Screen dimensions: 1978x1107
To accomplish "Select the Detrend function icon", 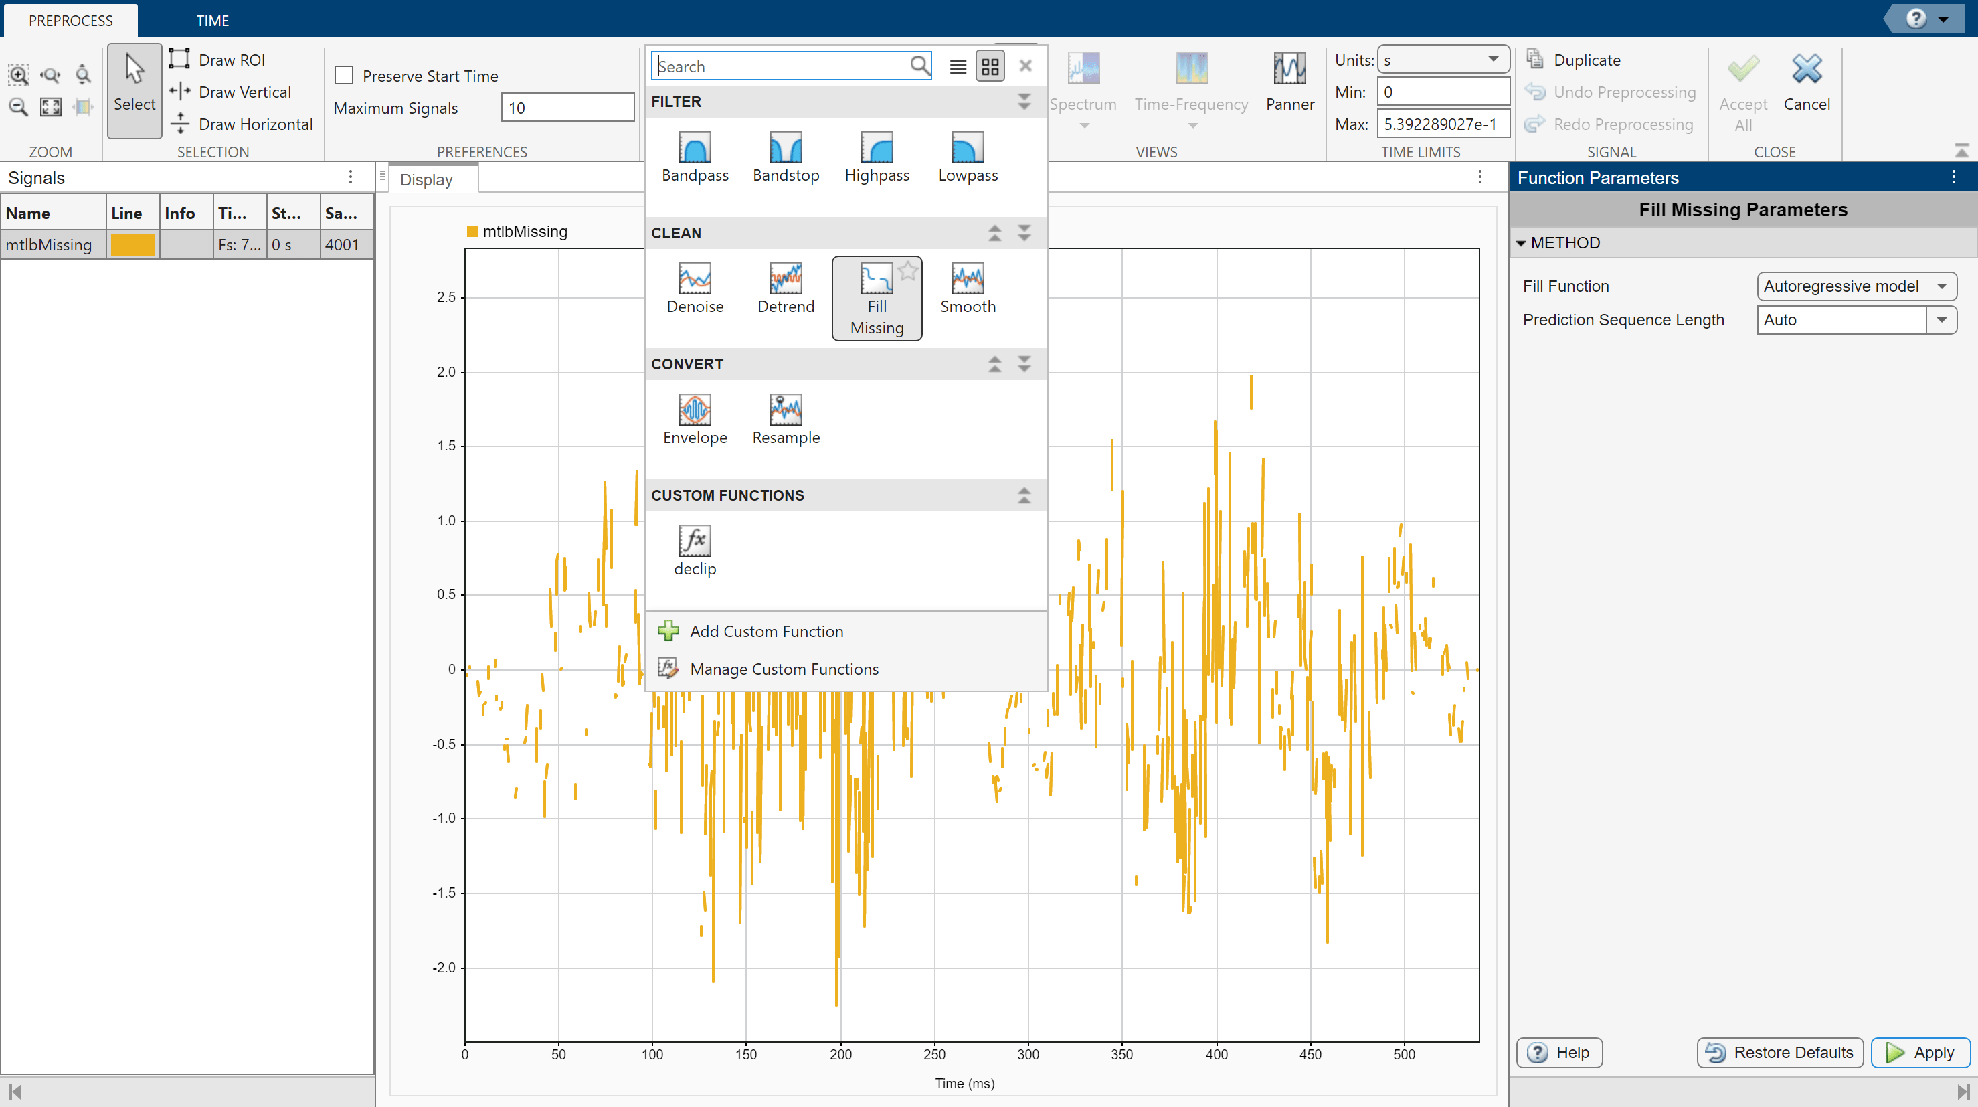I will point(786,279).
